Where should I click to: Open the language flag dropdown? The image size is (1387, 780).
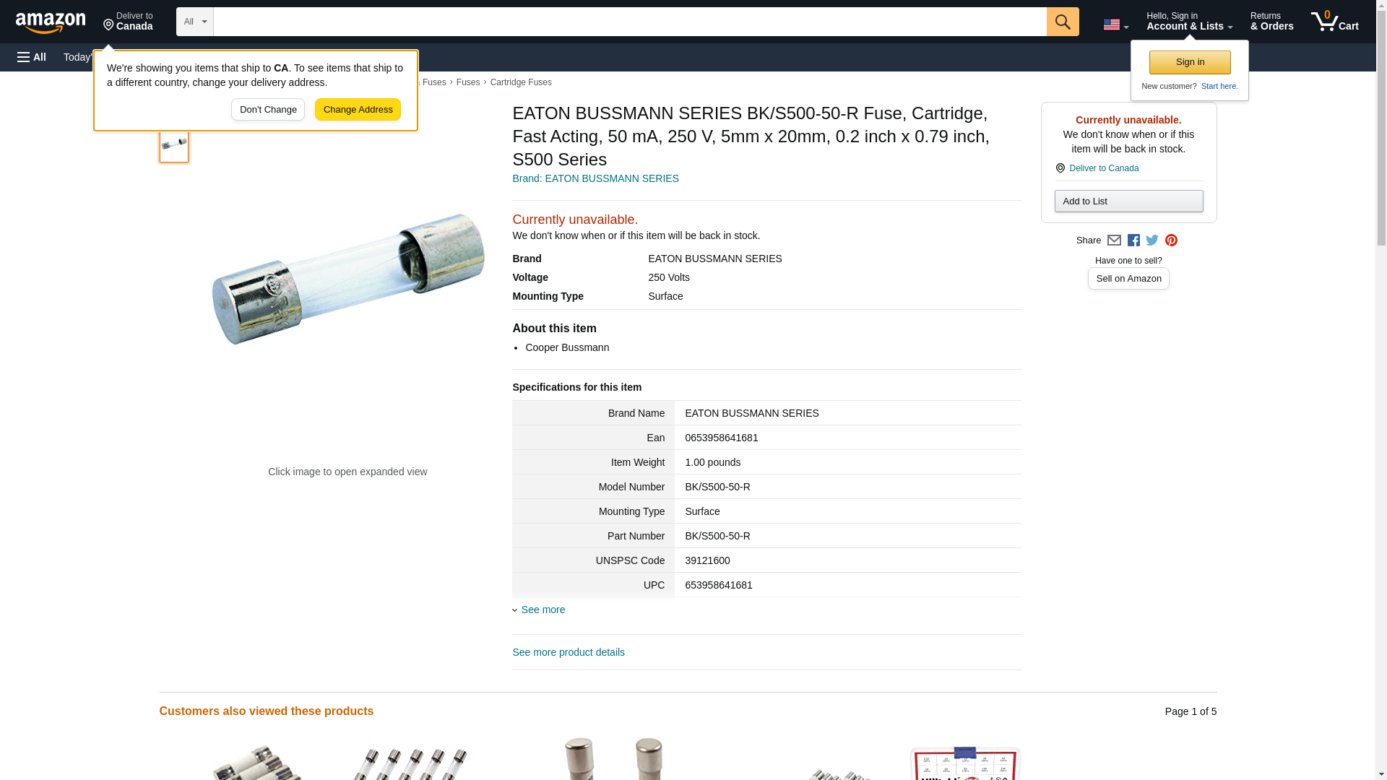point(1115,25)
